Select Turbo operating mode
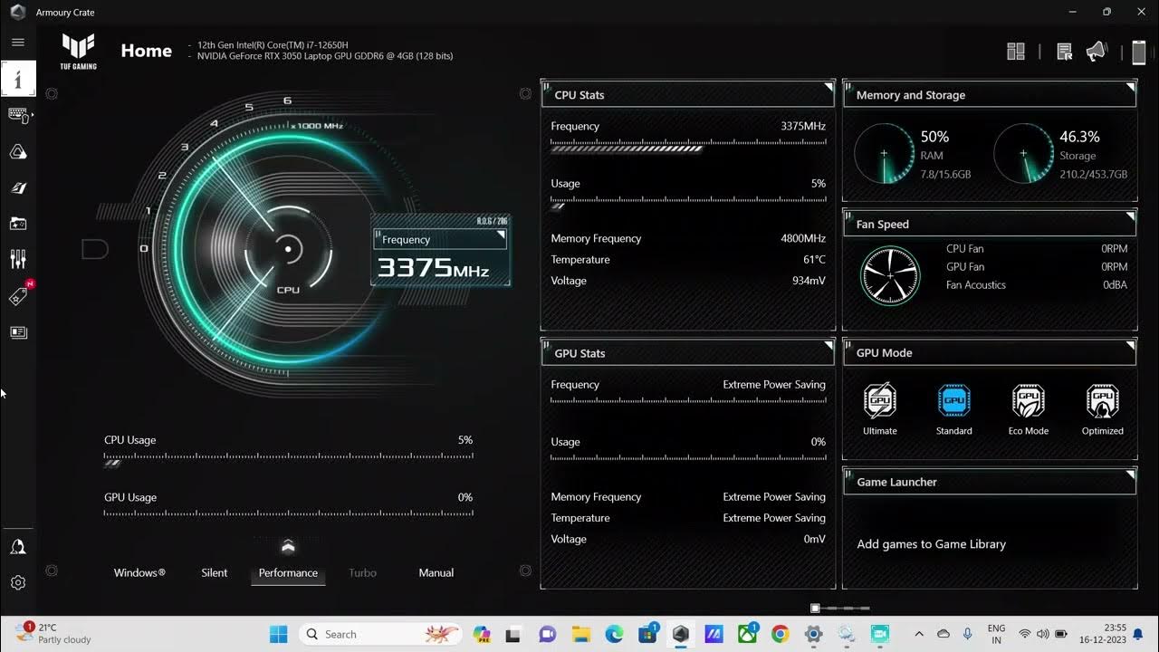The width and height of the screenshot is (1159, 652). (x=362, y=572)
